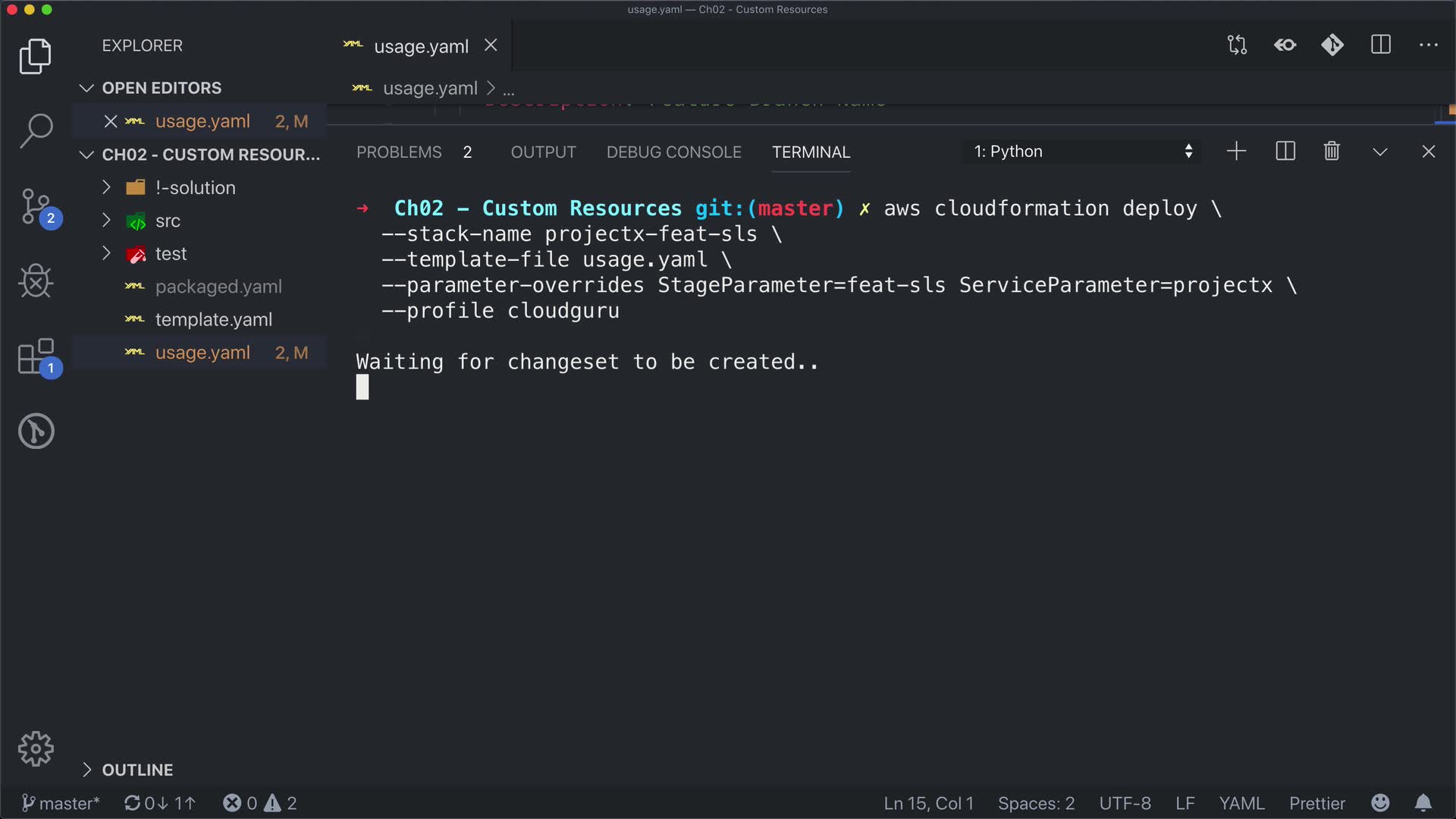The width and height of the screenshot is (1456, 819).
Task: Change language mode from YAML in status bar
Action: [x=1241, y=803]
